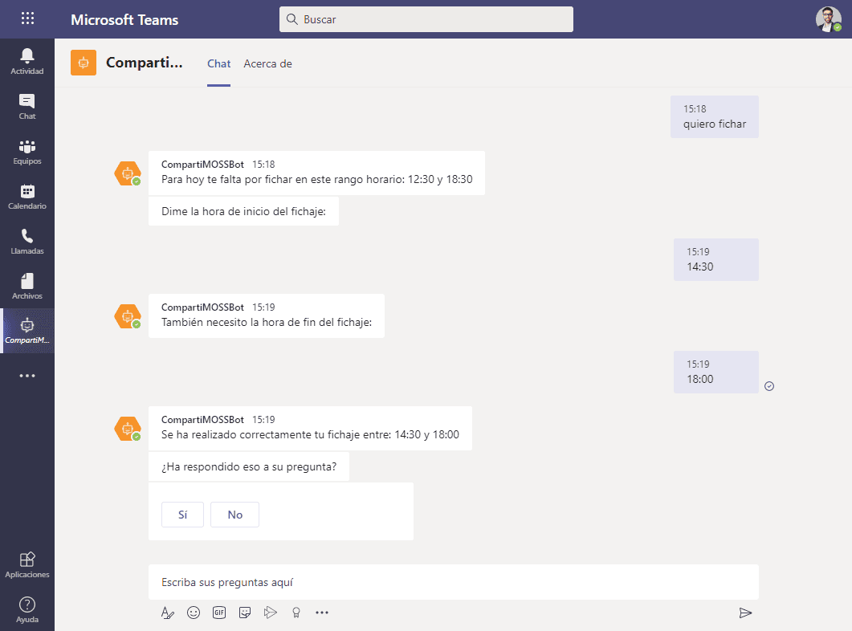Answer No to the bot question
Image resolution: width=852 pixels, height=631 pixels.
pos(234,515)
